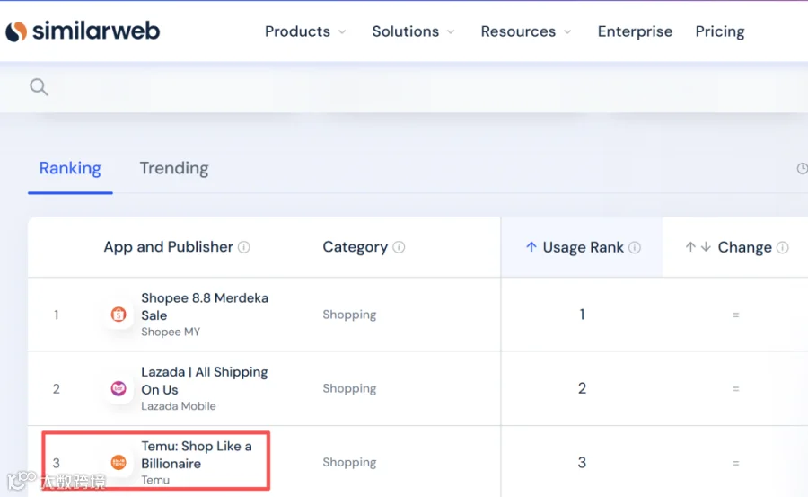The width and height of the screenshot is (808, 497).
Task: Click Shopping category in Lazada row
Action: 349,388
